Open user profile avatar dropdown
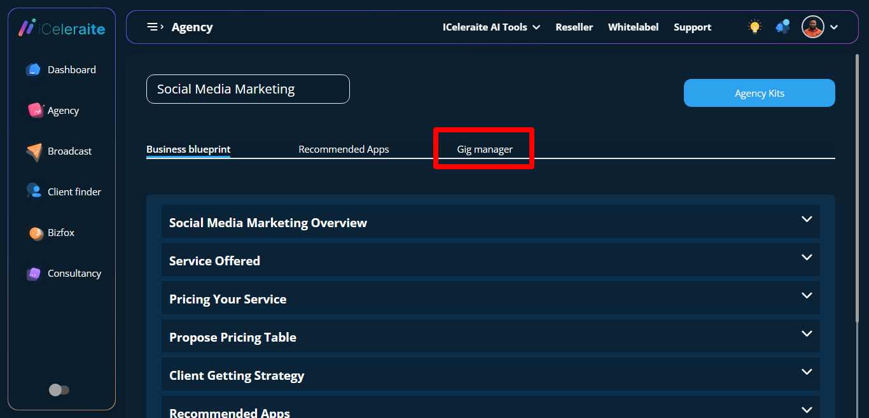The height and width of the screenshot is (418, 869). point(819,27)
